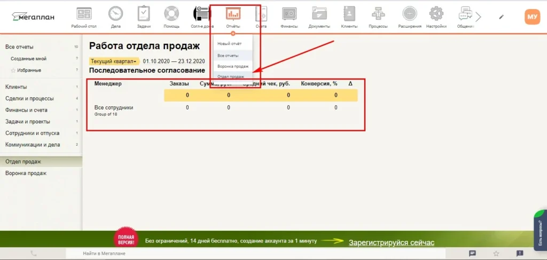Open the Помощь lifebuoy icon
The height and width of the screenshot is (260, 547).
point(171,14)
